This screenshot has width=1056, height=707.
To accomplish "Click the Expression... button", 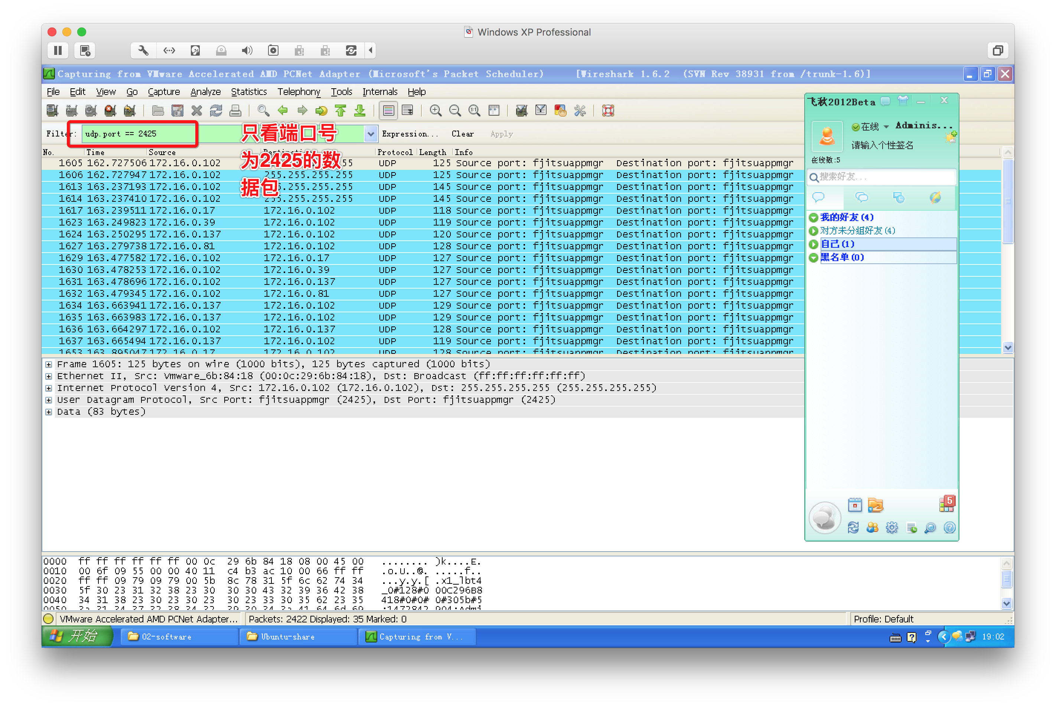I will coord(409,134).
